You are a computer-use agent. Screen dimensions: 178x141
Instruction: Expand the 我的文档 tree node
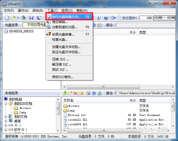point(6,117)
